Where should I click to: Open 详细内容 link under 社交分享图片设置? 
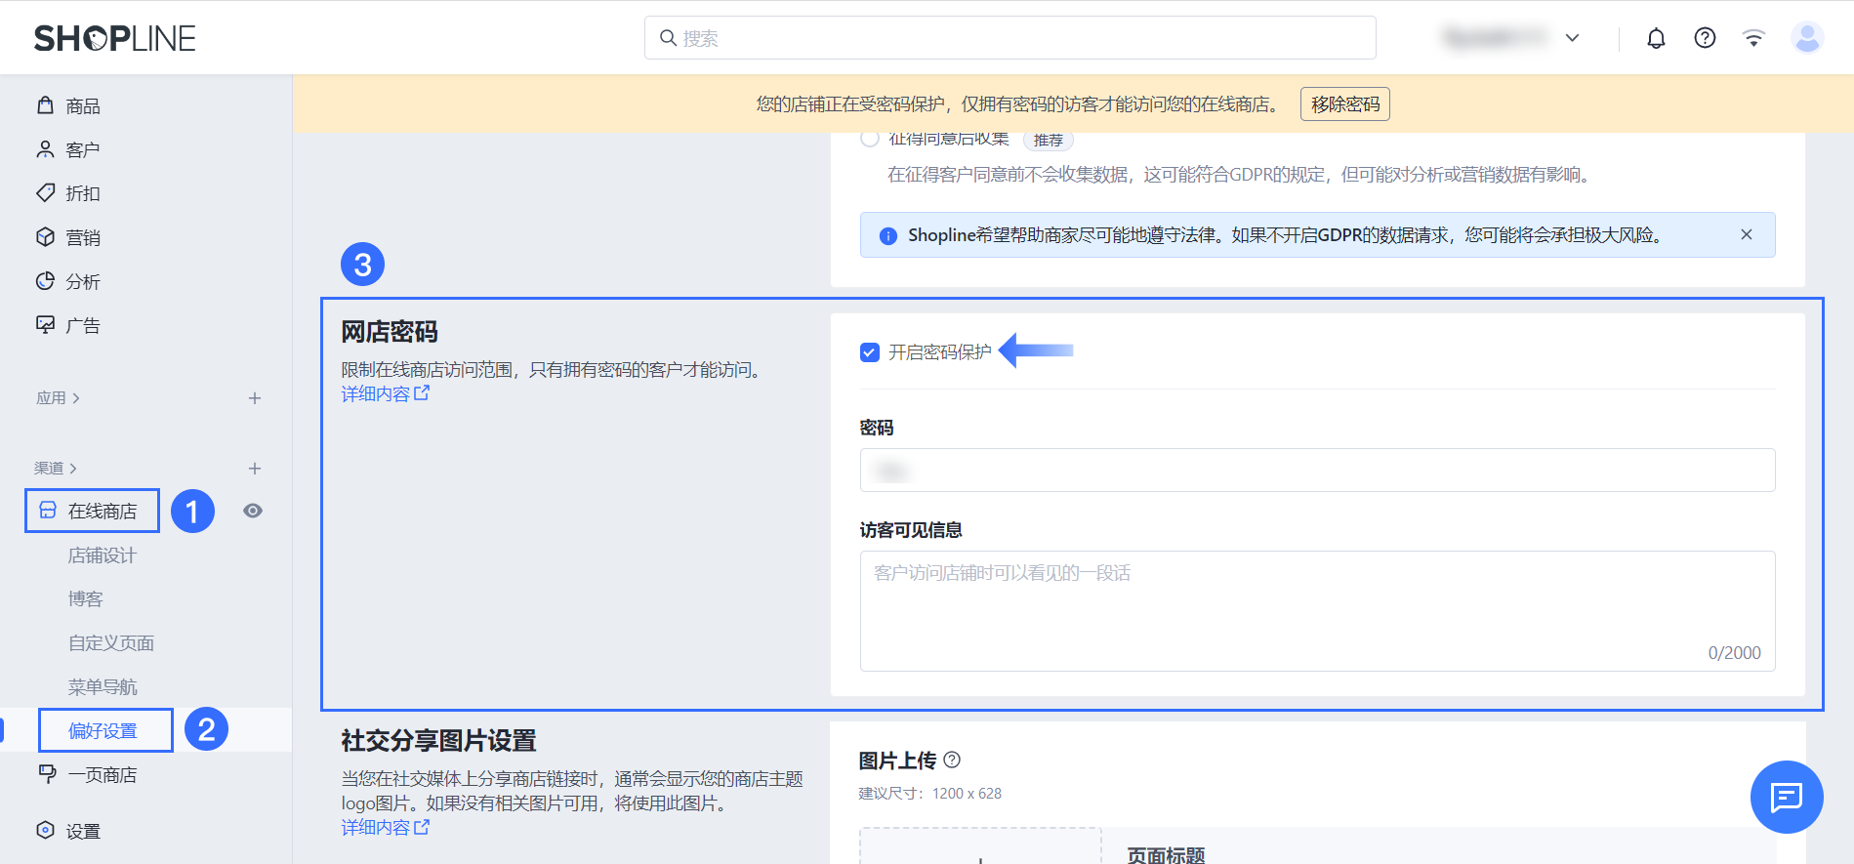pyautogui.click(x=385, y=827)
